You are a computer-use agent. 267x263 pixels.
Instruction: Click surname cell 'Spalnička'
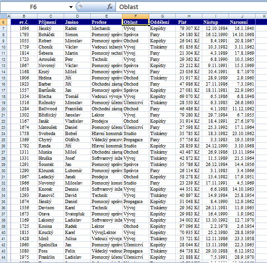50,245
